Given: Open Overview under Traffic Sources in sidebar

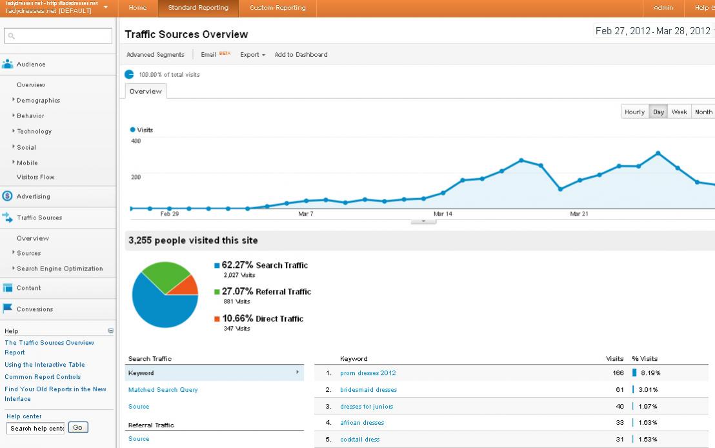Looking at the screenshot, I should pyautogui.click(x=33, y=238).
